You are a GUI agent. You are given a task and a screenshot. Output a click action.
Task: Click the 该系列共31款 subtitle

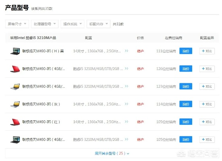[42, 8]
